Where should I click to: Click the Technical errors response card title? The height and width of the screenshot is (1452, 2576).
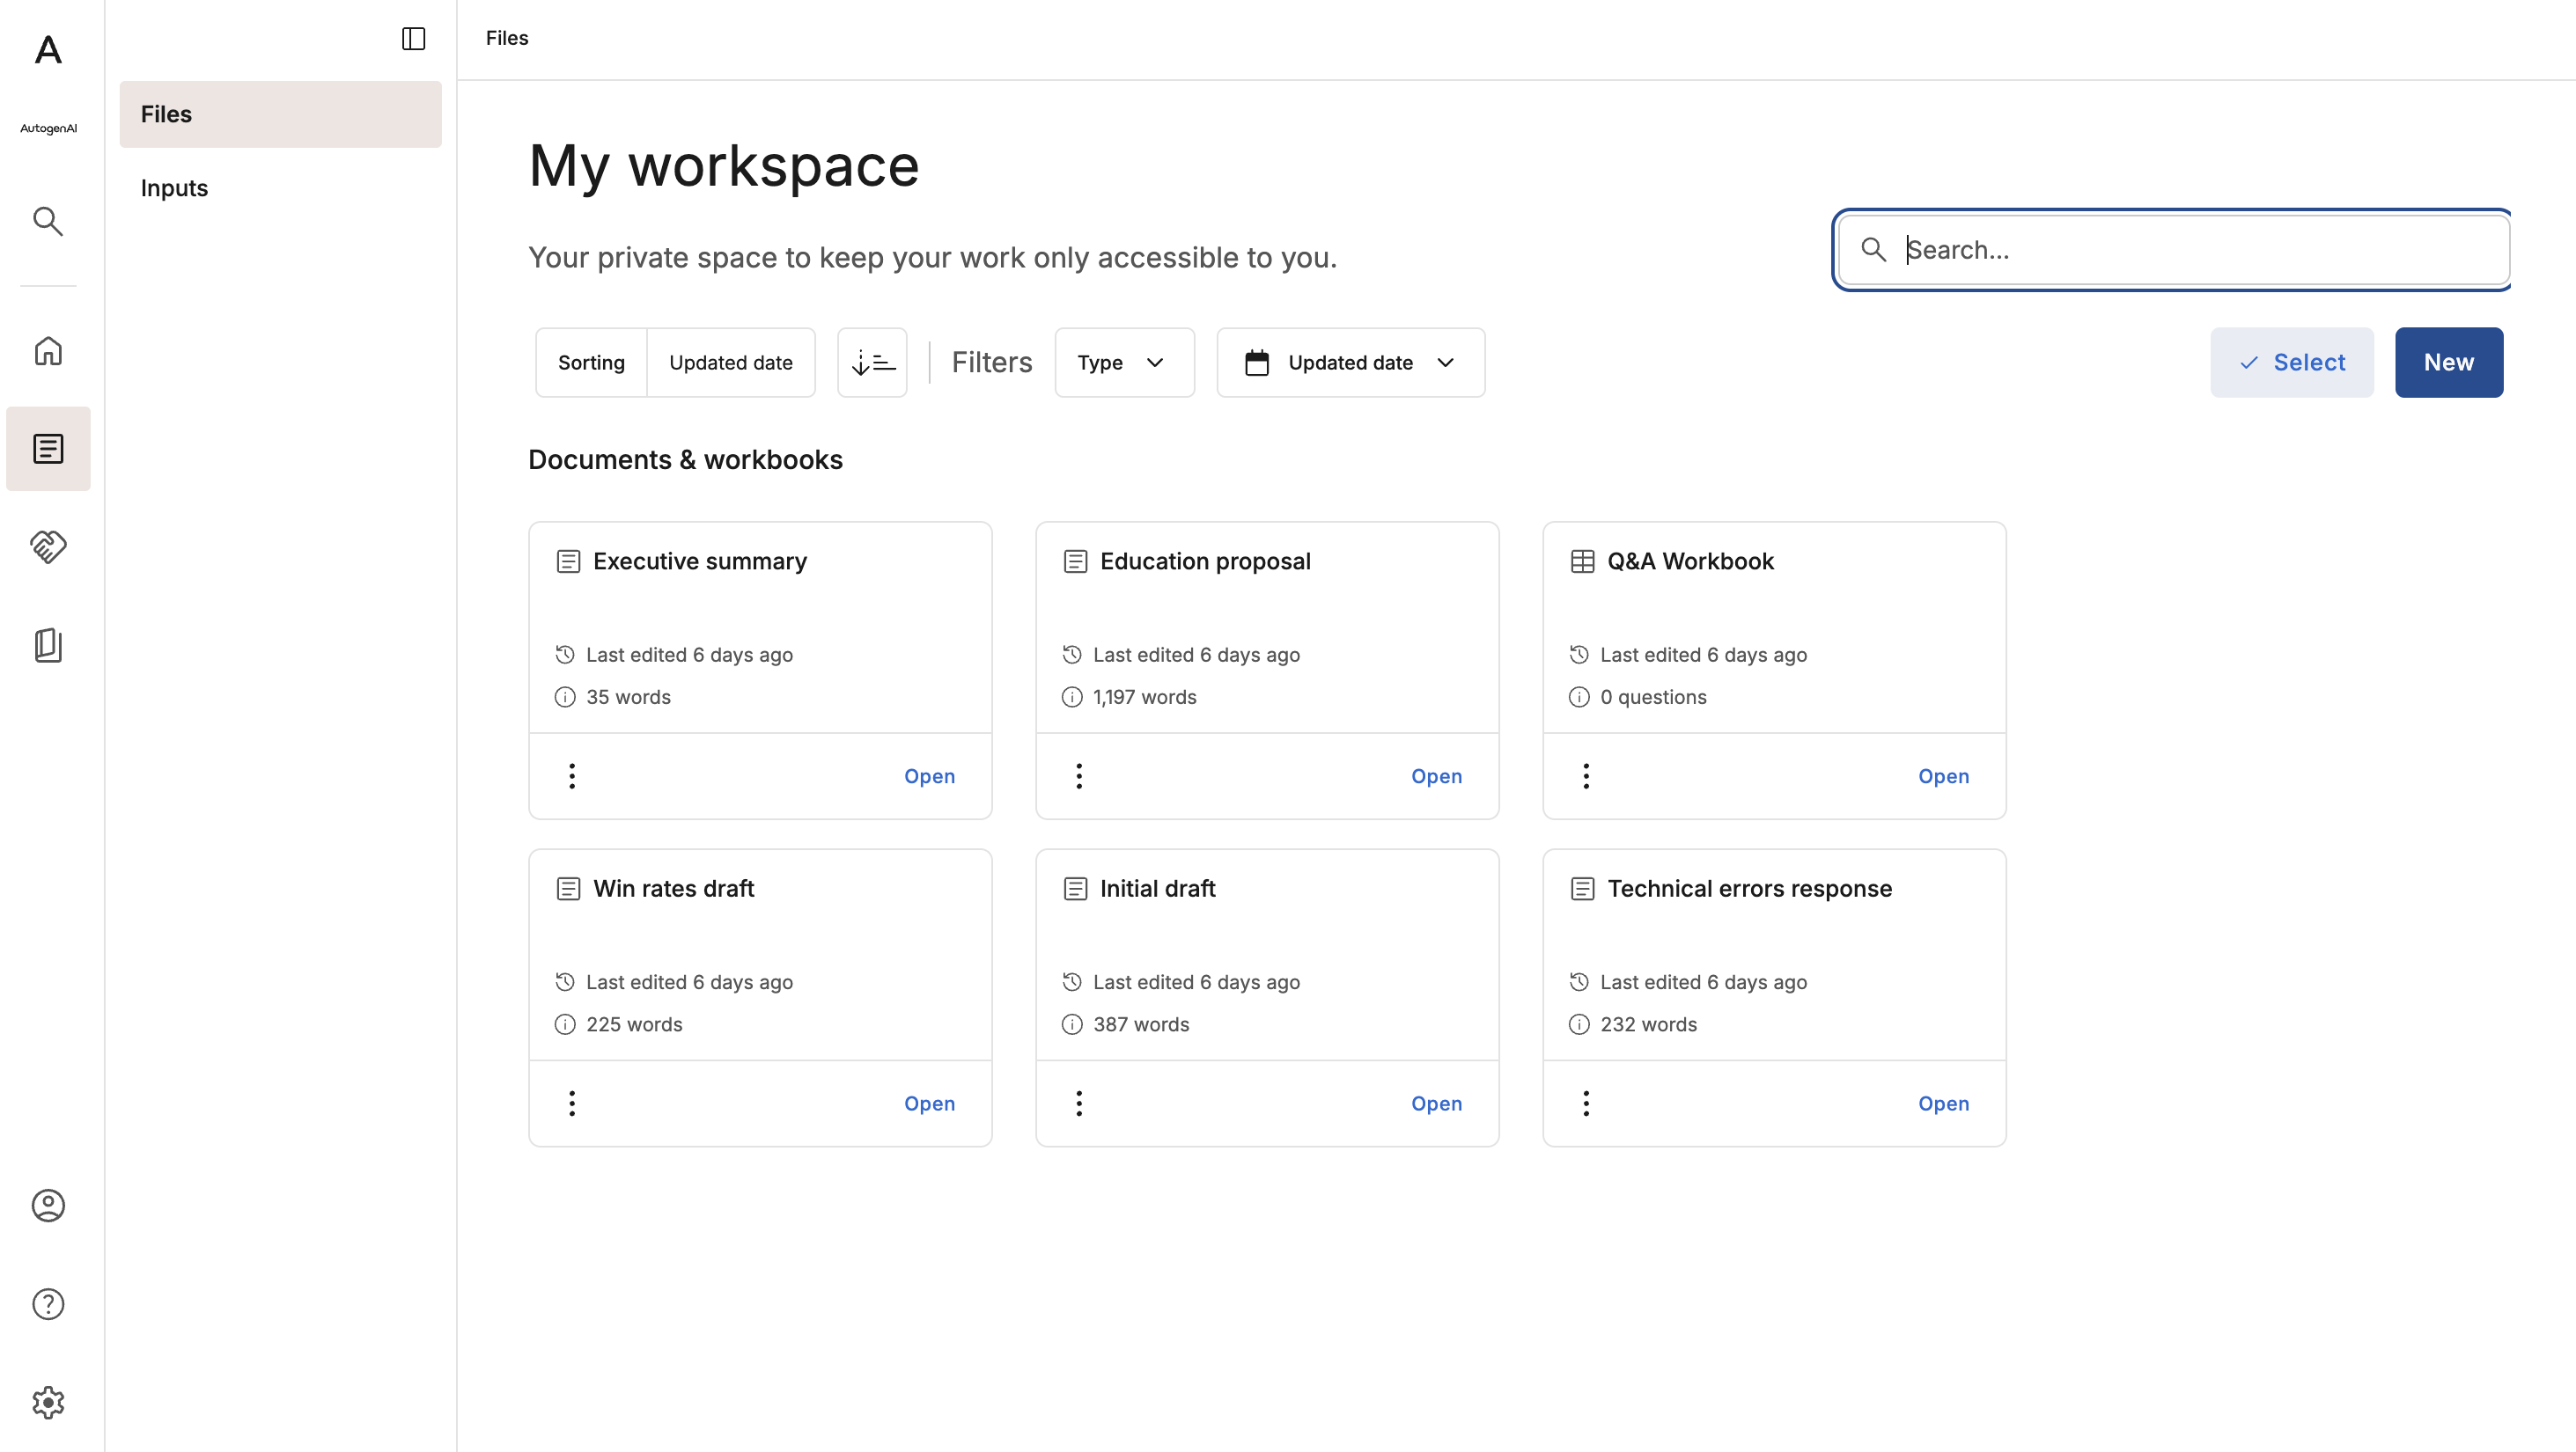[x=1749, y=889]
